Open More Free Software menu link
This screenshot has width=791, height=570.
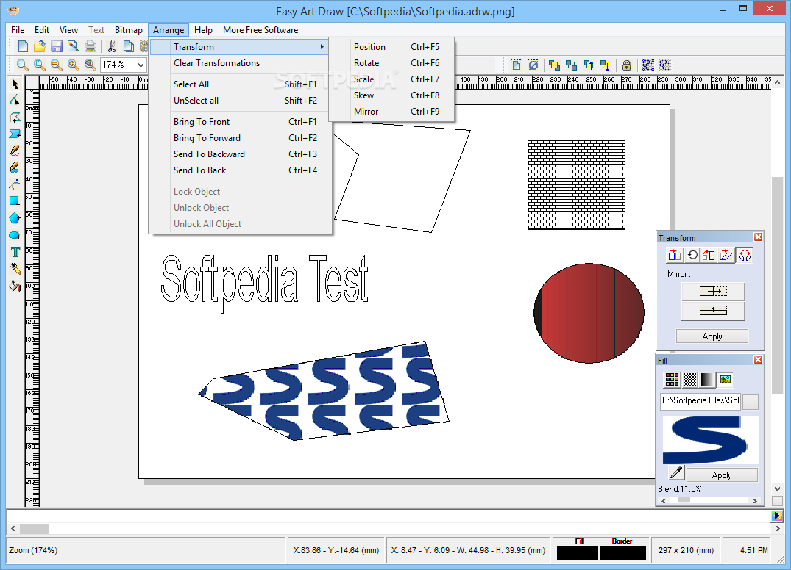[x=260, y=30]
